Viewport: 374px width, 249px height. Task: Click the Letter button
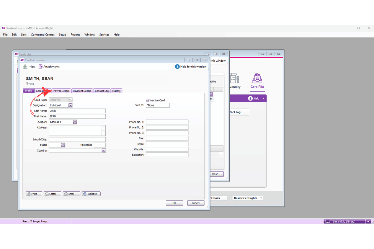(x=52, y=194)
